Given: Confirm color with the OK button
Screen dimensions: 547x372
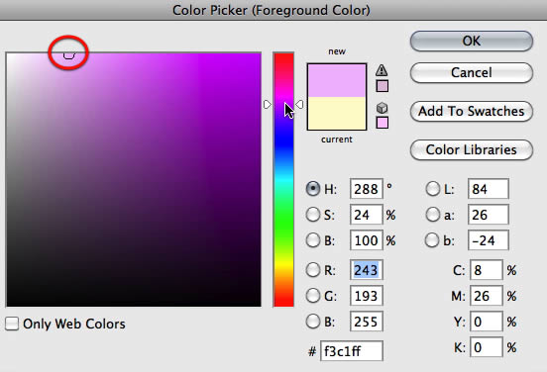Looking at the screenshot, I should pyautogui.click(x=472, y=42).
